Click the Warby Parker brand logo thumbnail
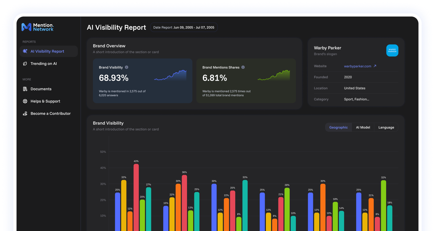The height and width of the screenshot is (231, 435). tap(392, 51)
